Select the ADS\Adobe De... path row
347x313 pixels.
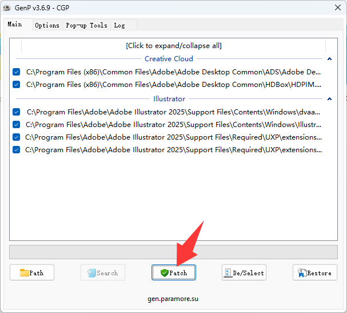click(x=174, y=72)
